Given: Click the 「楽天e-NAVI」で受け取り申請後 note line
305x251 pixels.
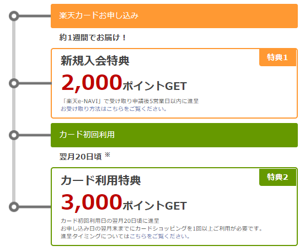Looking at the screenshot, I should (x=130, y=101).
